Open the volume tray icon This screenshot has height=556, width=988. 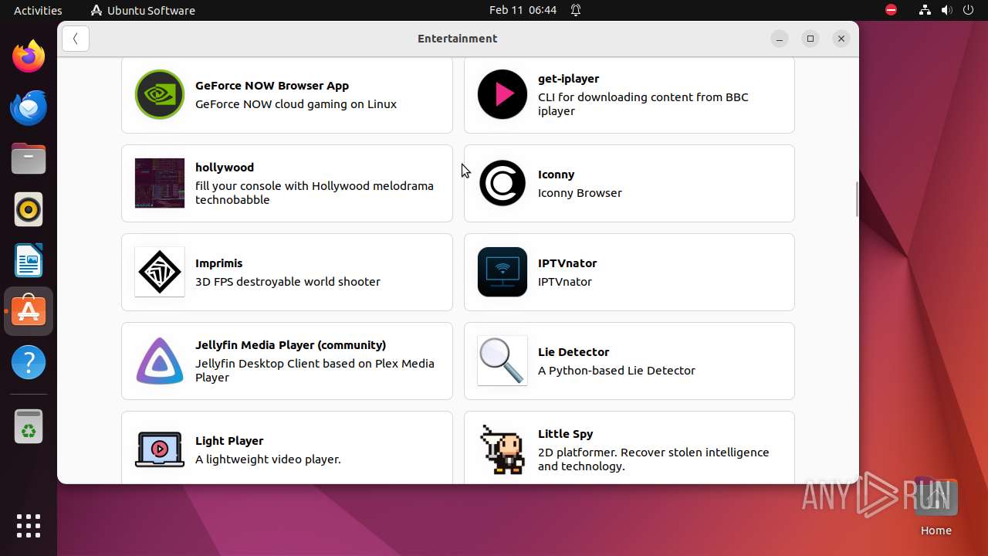[x=946, y=10]
